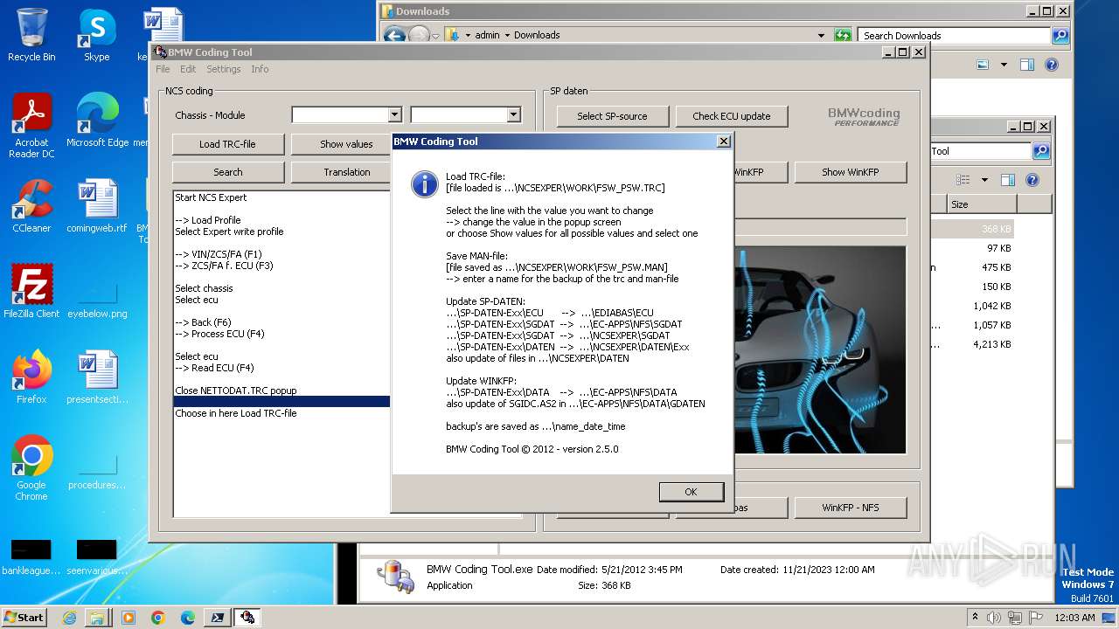
Task: Open the Windows Explorer taskbar icon
Action: point(96,618)
